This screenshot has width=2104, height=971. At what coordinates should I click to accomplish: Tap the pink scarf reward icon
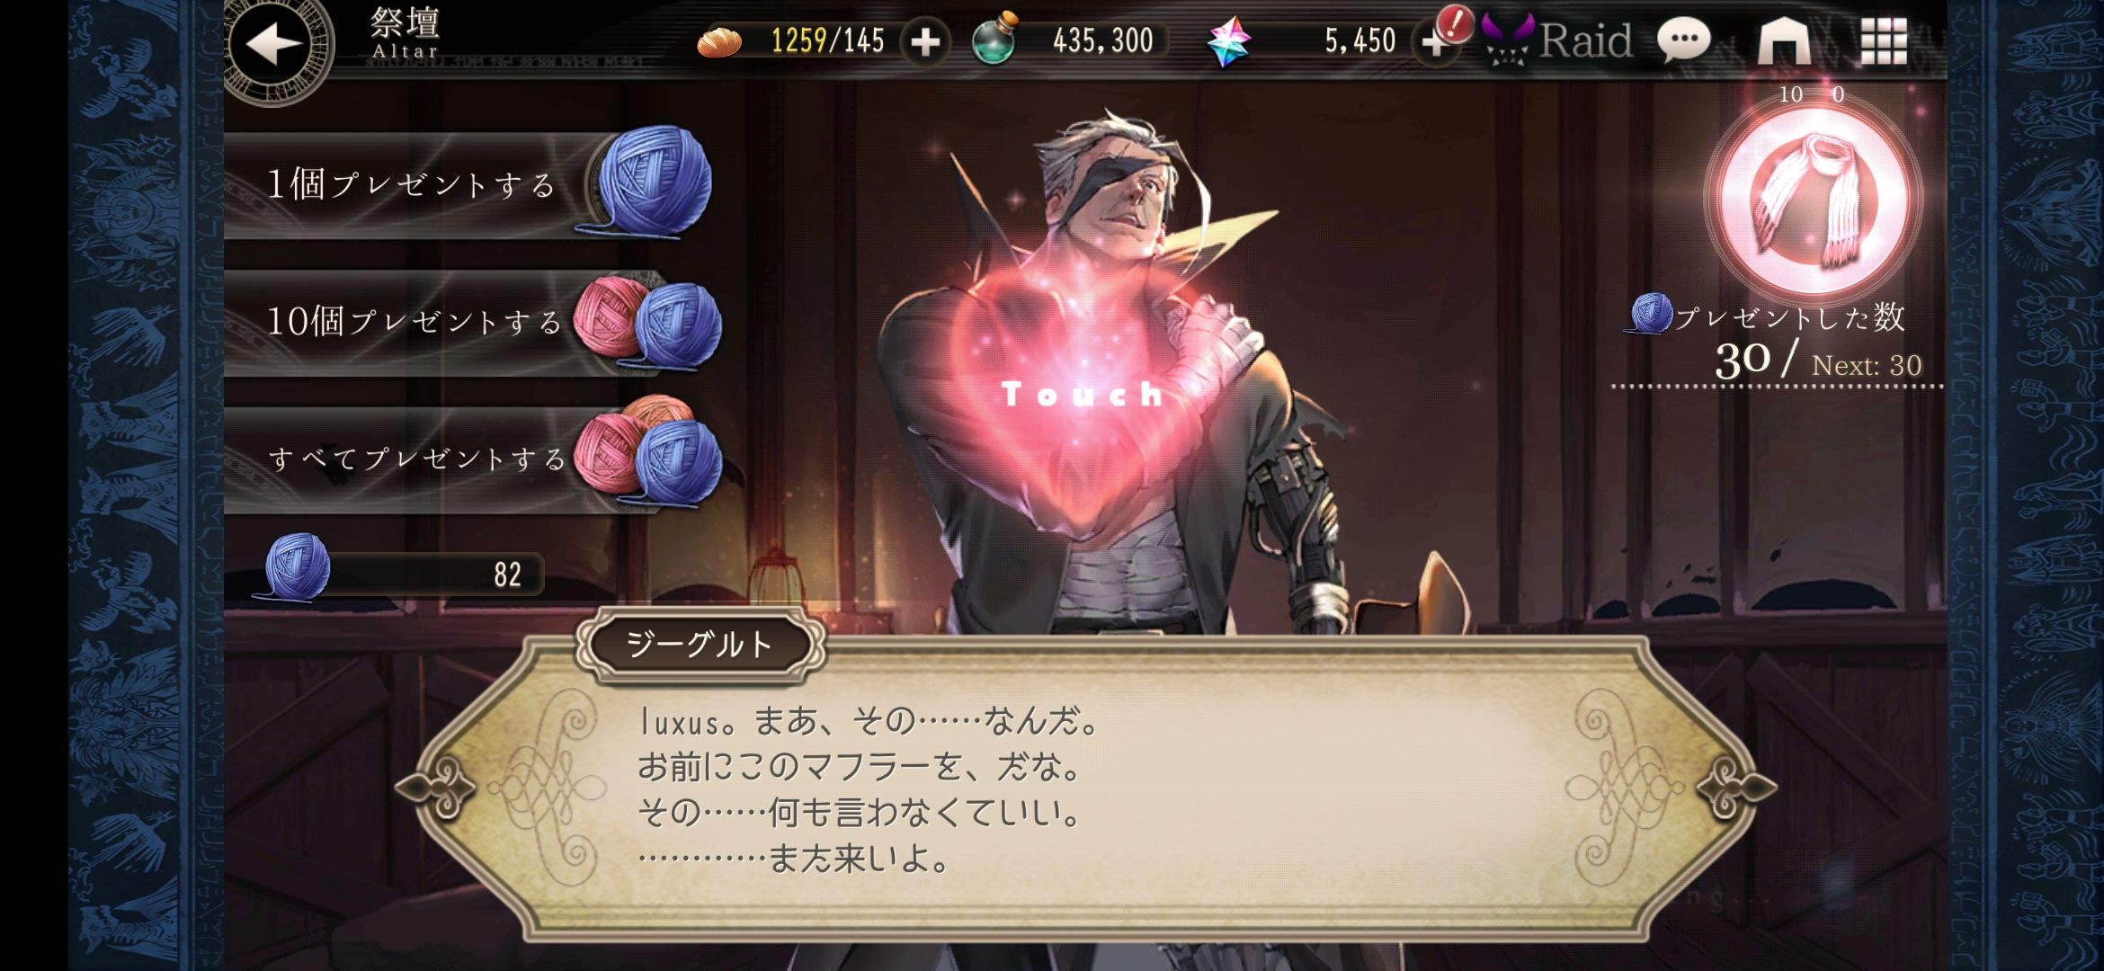pos(1813,200)
